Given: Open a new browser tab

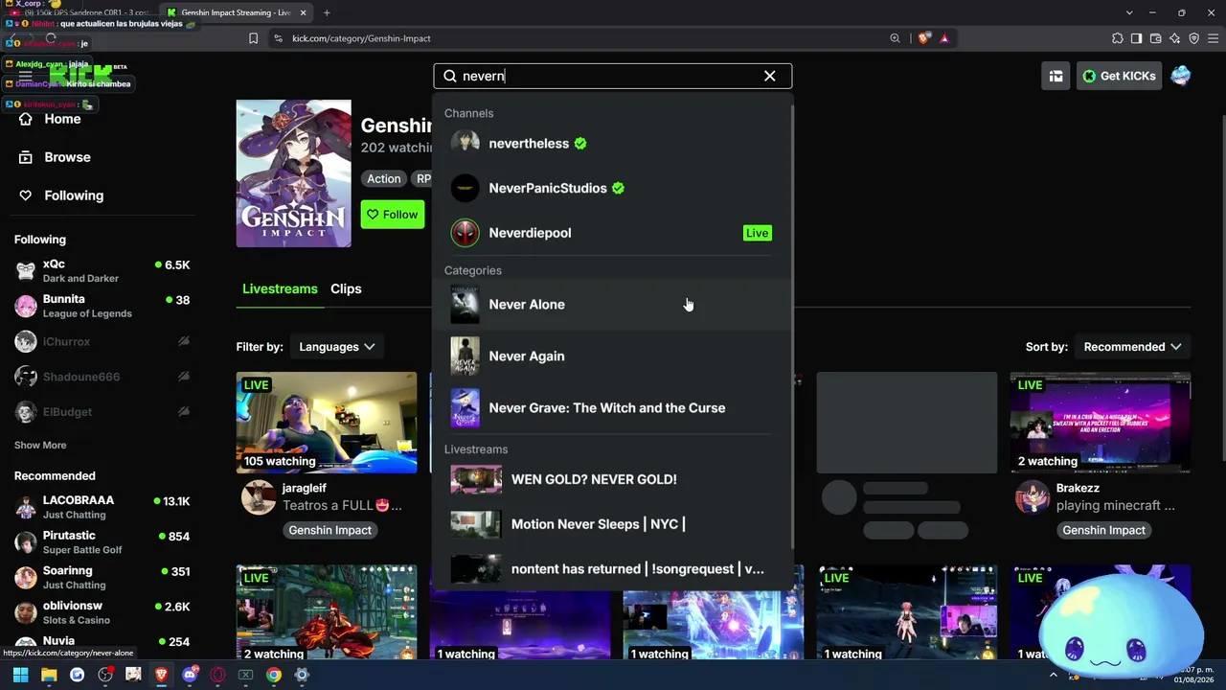Looking at the screenshot, I should pyautogui.click(x=327, y=12).
